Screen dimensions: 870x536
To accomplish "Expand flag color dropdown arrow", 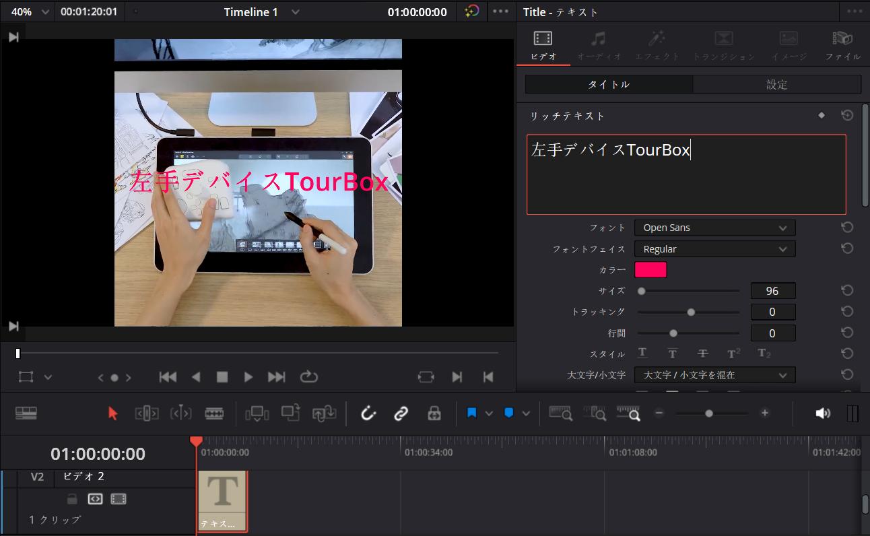I will 490,413.
